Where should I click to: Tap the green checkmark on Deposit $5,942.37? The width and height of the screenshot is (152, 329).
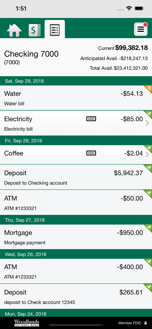tap(148, 168)
